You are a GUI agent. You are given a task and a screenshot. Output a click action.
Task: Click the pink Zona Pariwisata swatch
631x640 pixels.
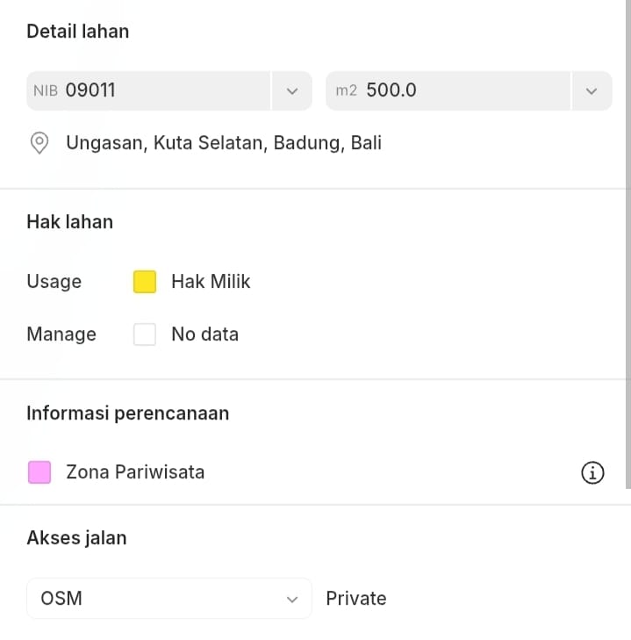point(39,472)
